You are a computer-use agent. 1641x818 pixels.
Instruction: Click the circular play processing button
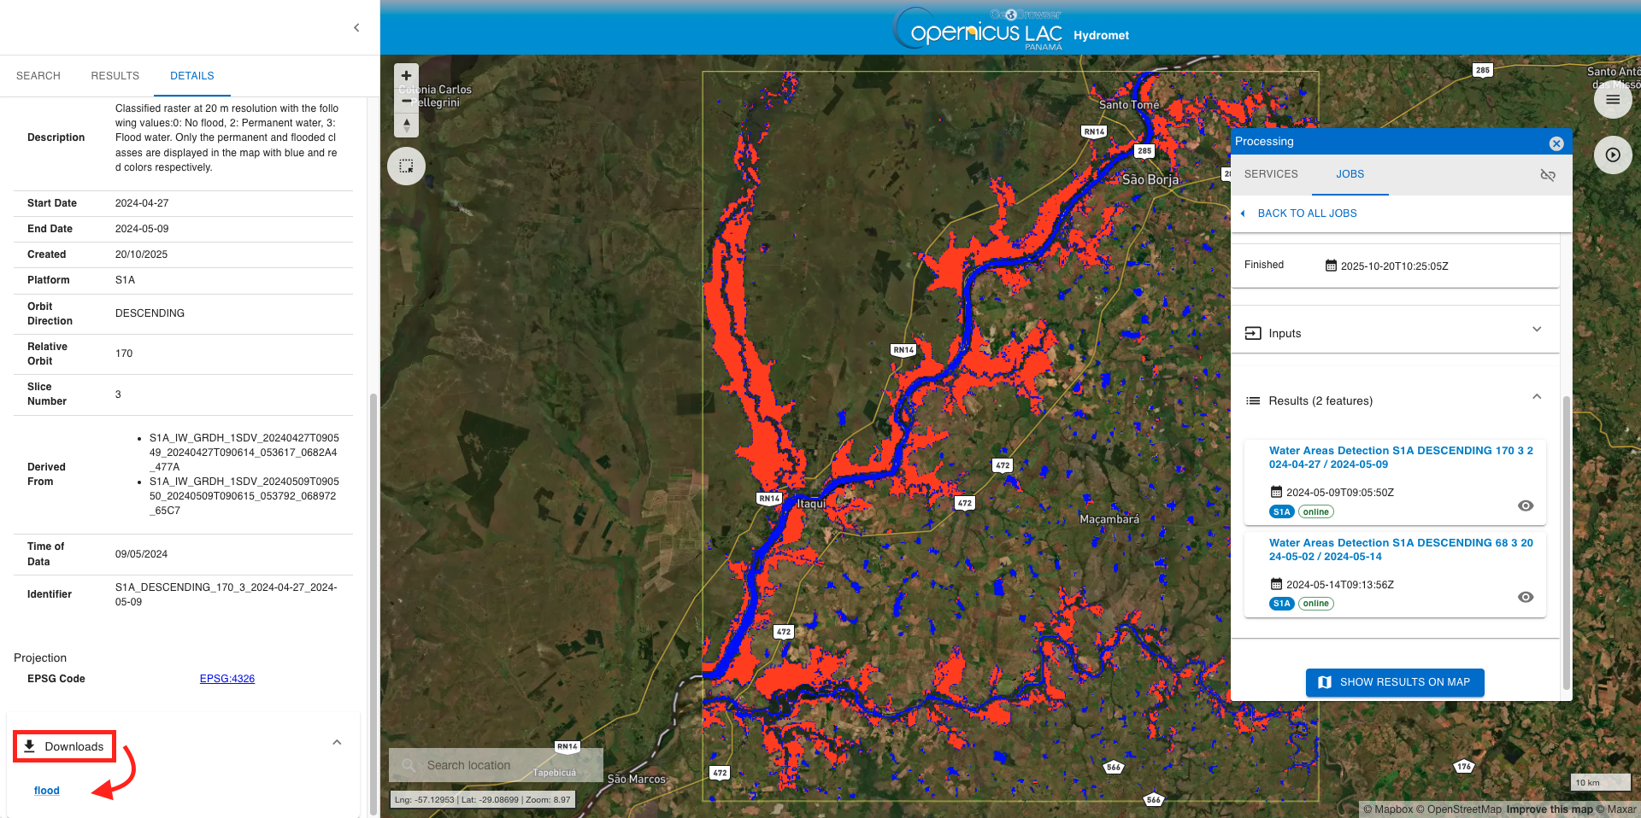point(1612,155)
